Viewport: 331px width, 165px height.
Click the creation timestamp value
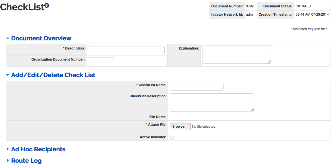pyautogui.click(x=312, y=15)
